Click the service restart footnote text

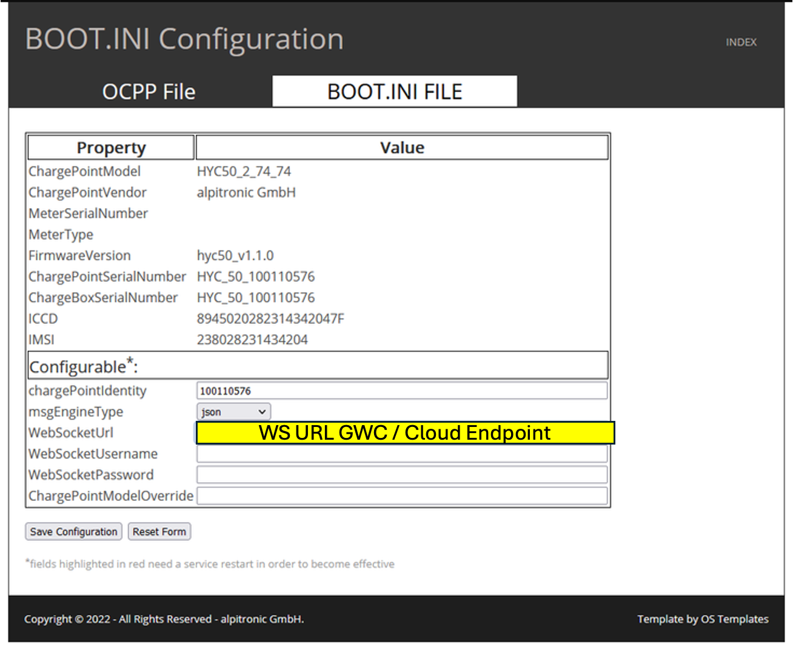coord(210,564)
